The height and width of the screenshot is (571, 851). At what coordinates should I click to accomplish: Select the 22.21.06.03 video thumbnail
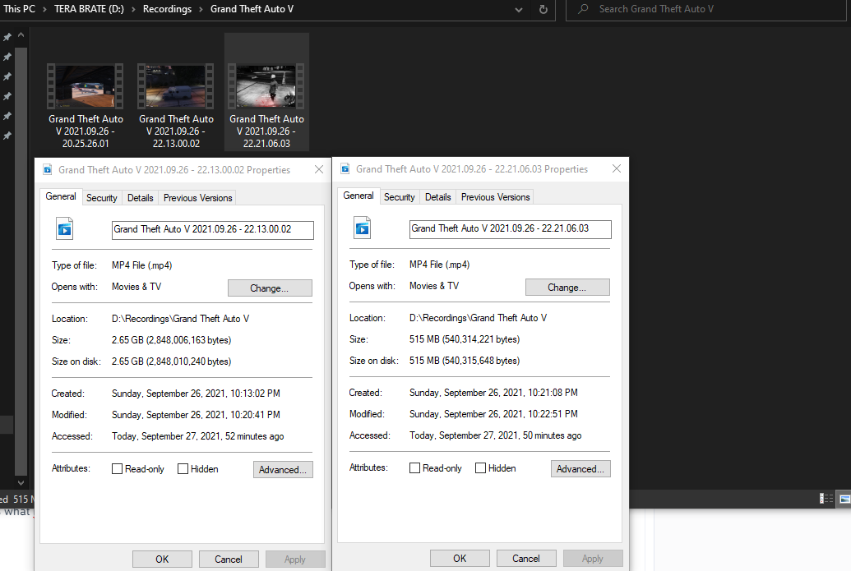[266, 86]
